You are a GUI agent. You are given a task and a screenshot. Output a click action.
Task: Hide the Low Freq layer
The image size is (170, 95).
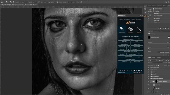(148, 88)
